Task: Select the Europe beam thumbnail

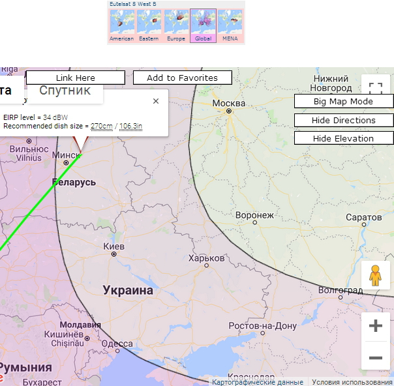Action: (176, 25)
